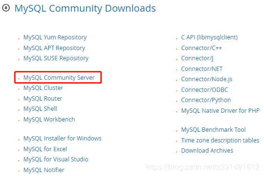
Task: Go to MySQL APT Repository
Action: (x=54, y=48)
